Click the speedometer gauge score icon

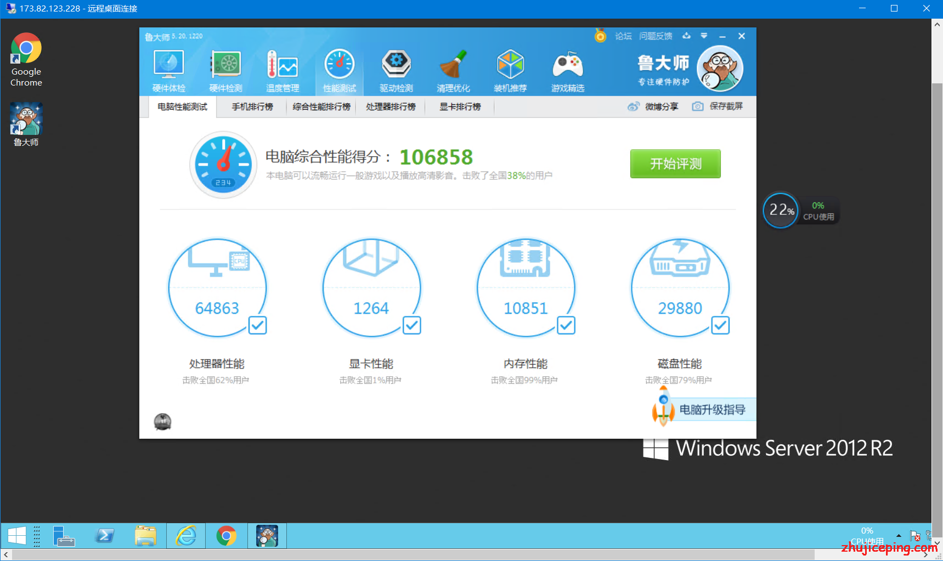tap(223, 165)
